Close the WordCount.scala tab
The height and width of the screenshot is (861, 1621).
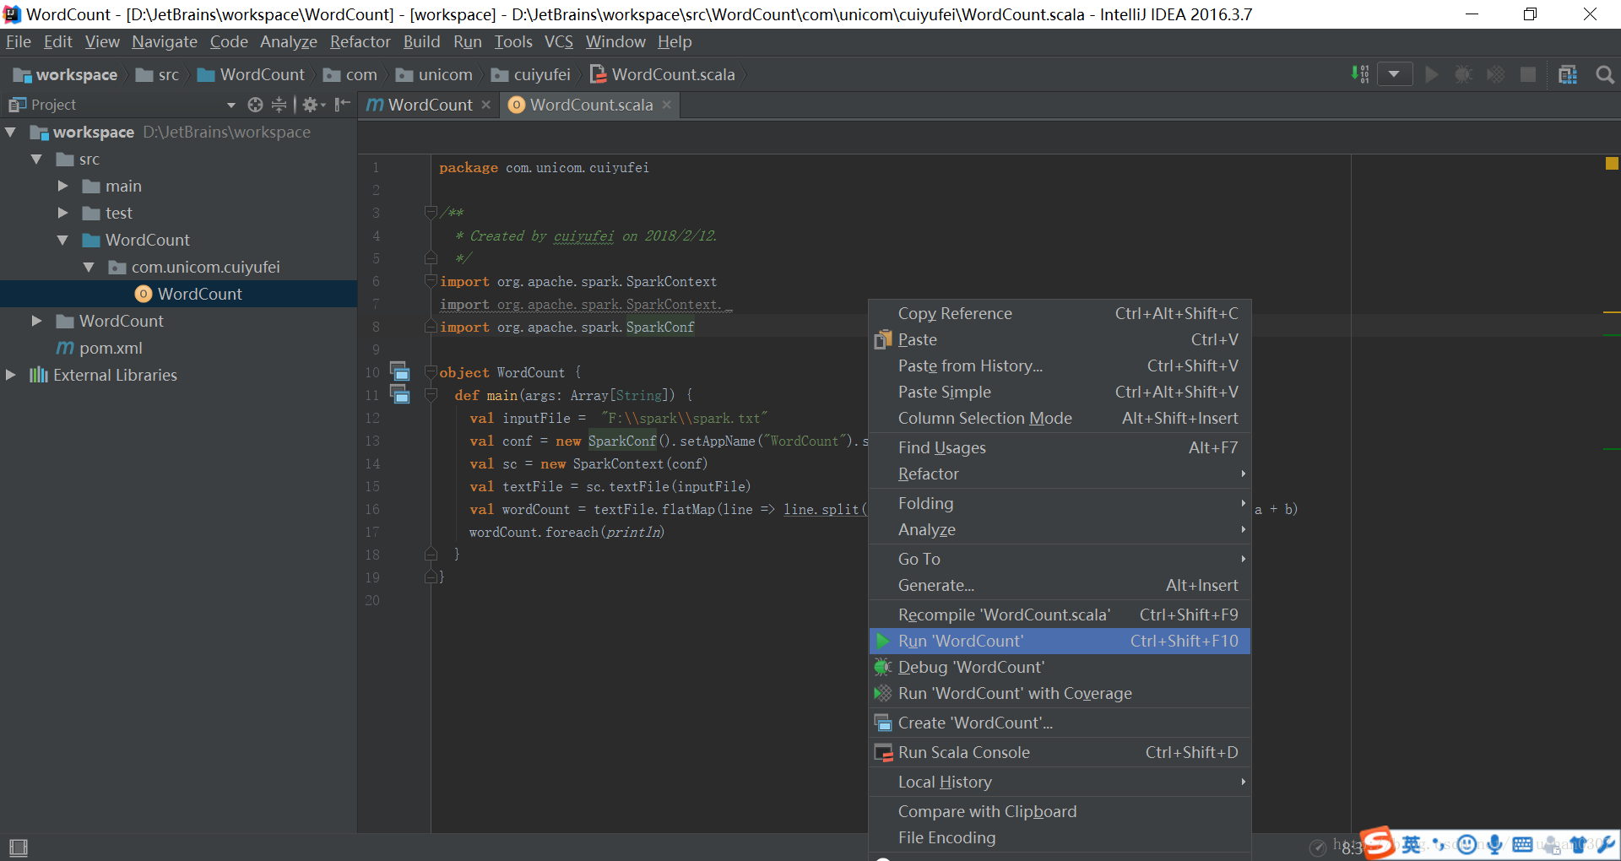pos(666,105)
